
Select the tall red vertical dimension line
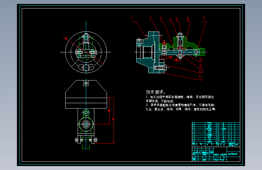click(x=114, y=121)
